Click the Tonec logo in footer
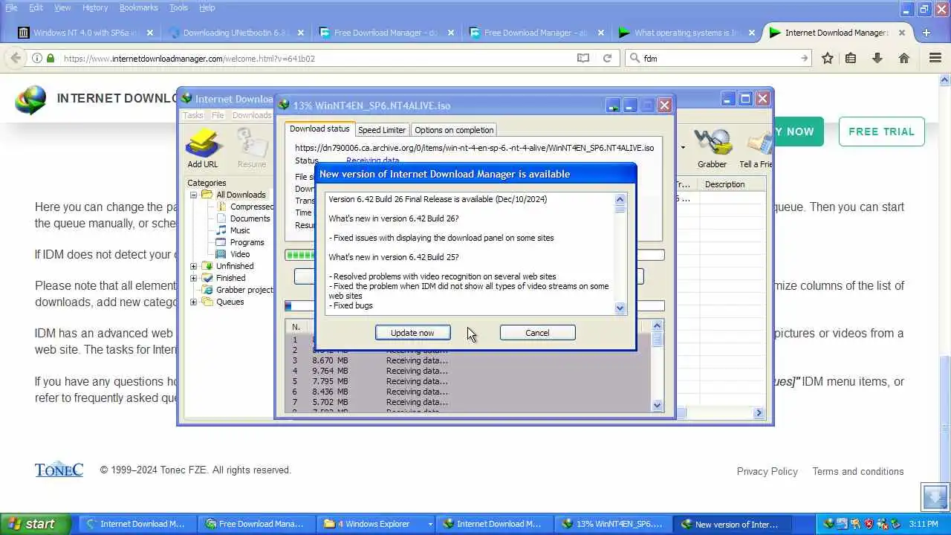The image size is (951, 535). (x=59, y=470)
